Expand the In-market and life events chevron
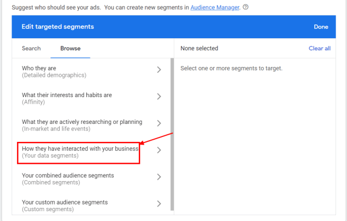The width and height of the screenshot is (347, 221). [x=159, y=123]
